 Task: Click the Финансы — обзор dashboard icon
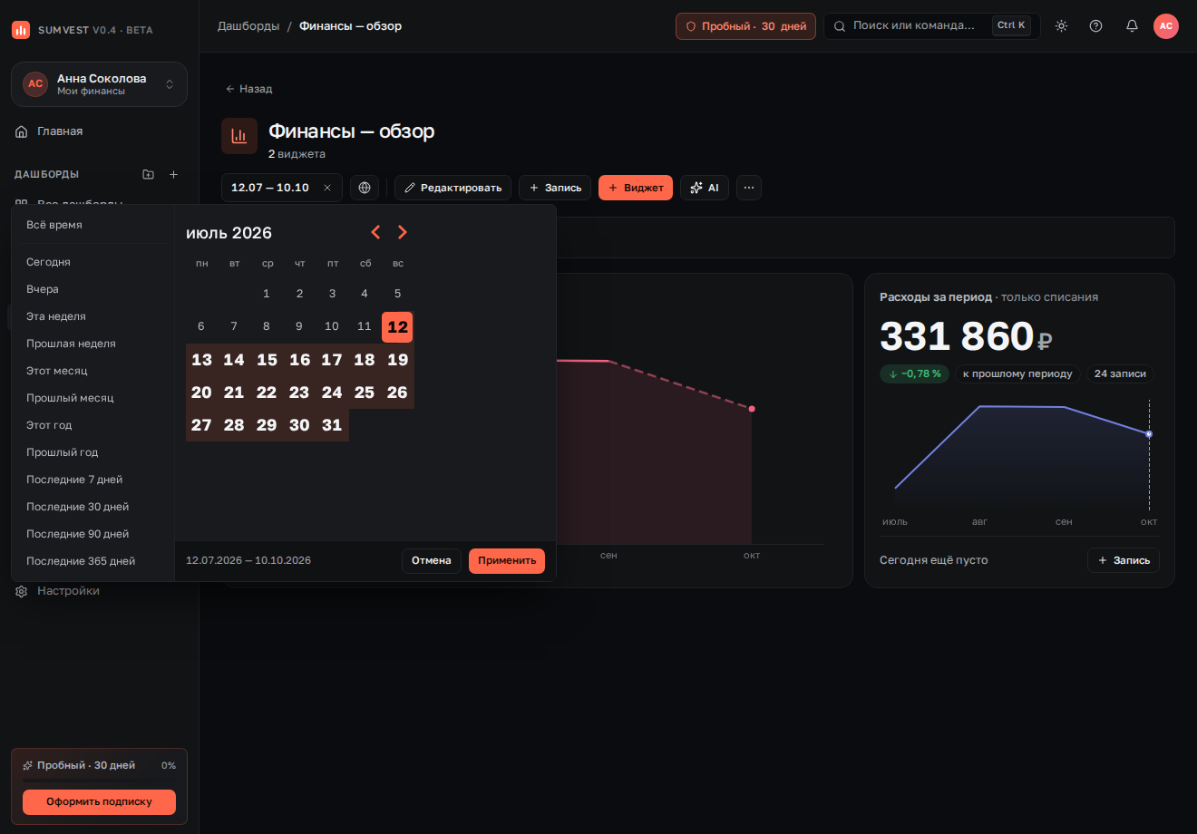click(239, 136)
